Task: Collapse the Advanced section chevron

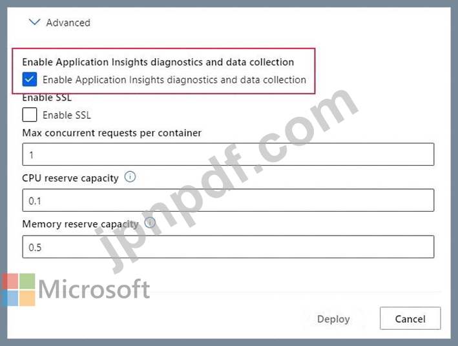Action: pyautogui.click(x=34, y=22)
